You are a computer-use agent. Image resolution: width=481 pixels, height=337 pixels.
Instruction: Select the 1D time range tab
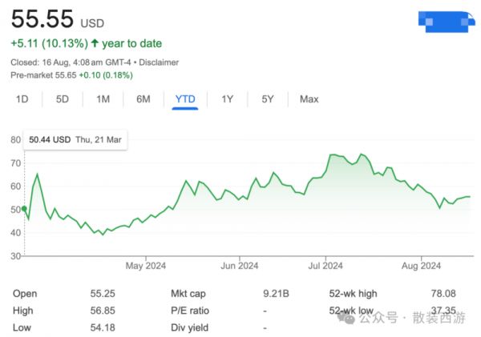click(x=22, y=99)
